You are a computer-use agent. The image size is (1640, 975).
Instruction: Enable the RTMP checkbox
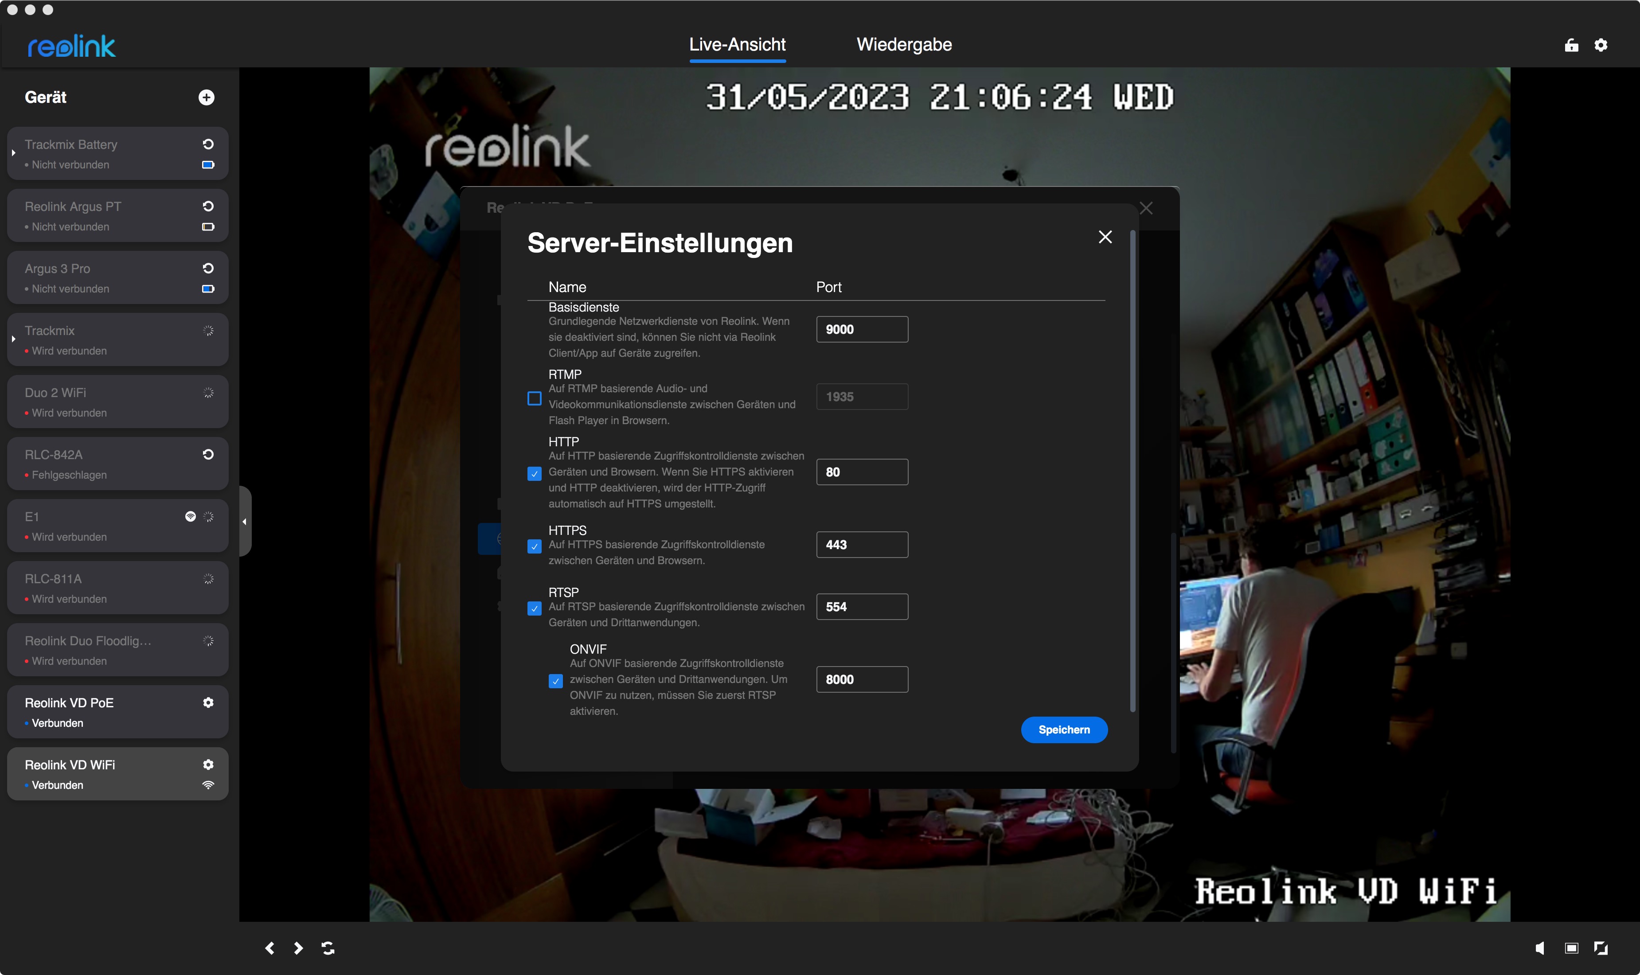pyautogui.click(x=534, y=398)
